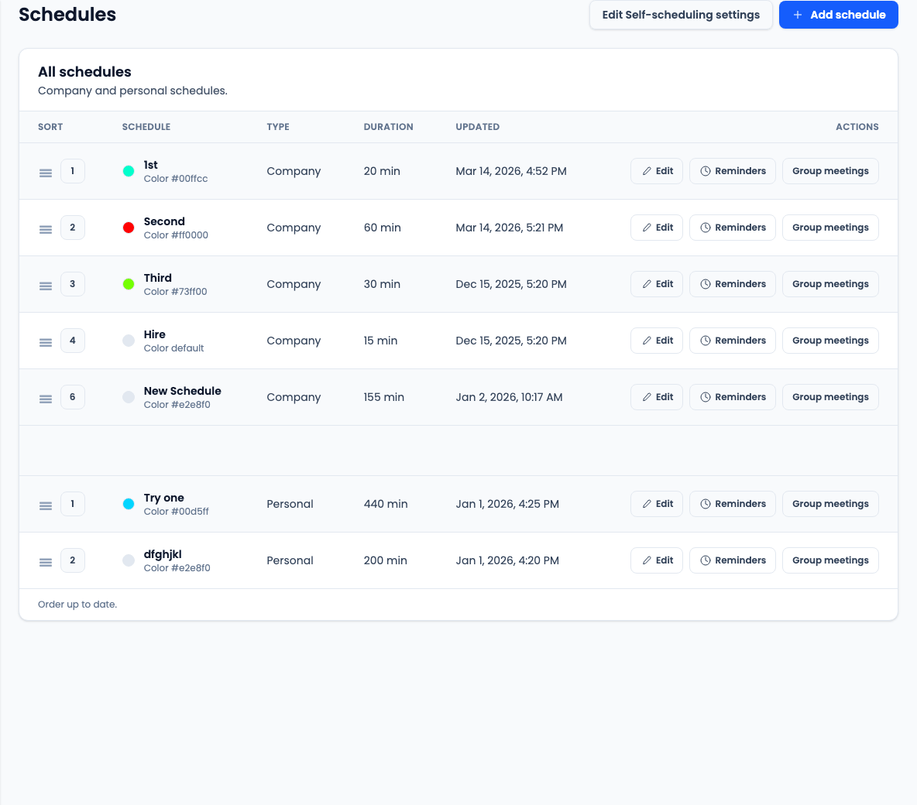Screen dimensions: 917x805
Task: Open Group meetings for Third schedule
Action: pos(830,284)
